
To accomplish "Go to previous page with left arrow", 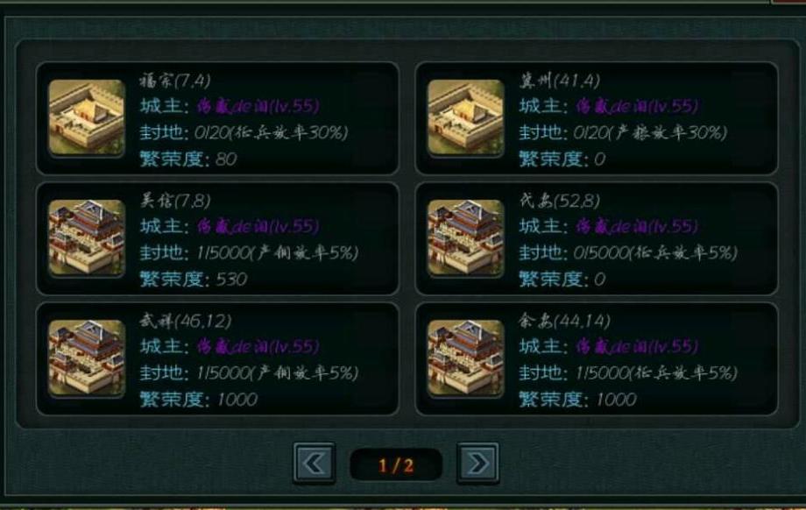I will pyautogui.click(x=315, y=464).
